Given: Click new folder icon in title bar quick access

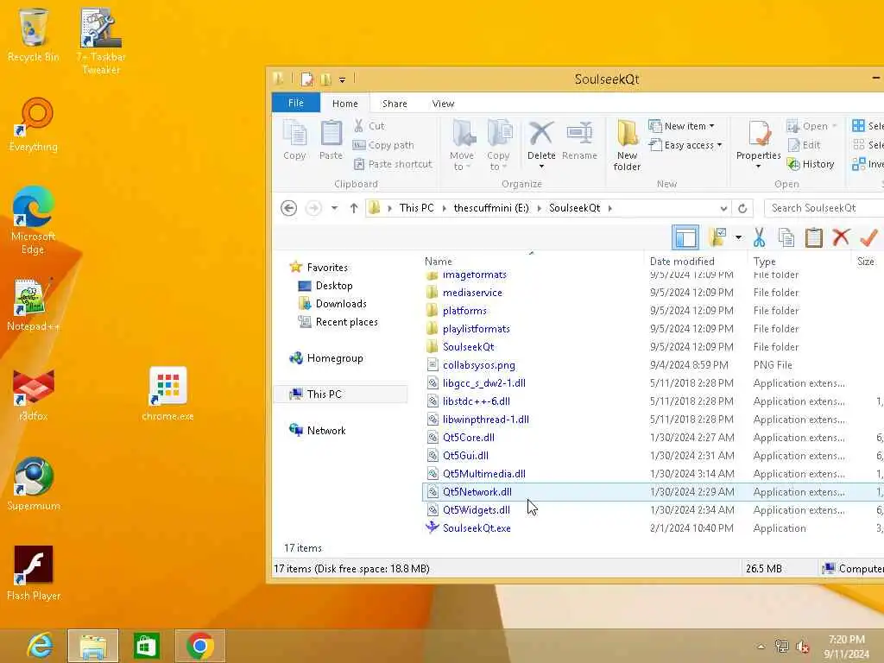Looking at the screenshot, I should (x=325, y=79).
